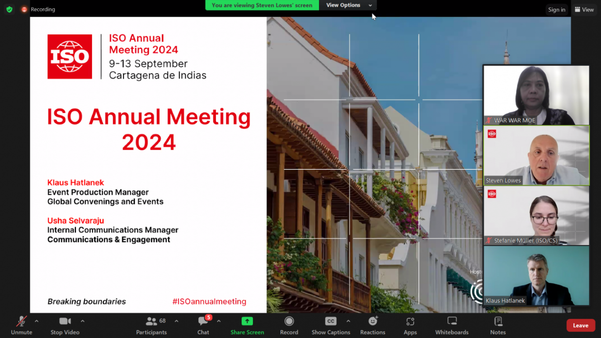Click the chat unread badge showing 5
The width and height of the screenshot is (601, 338).
(209, 317)
